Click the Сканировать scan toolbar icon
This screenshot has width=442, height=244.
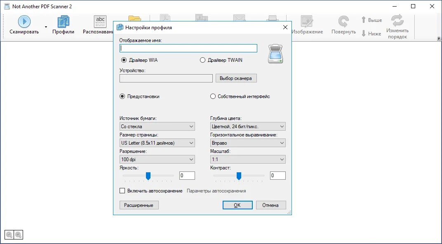tap(24, 22)
